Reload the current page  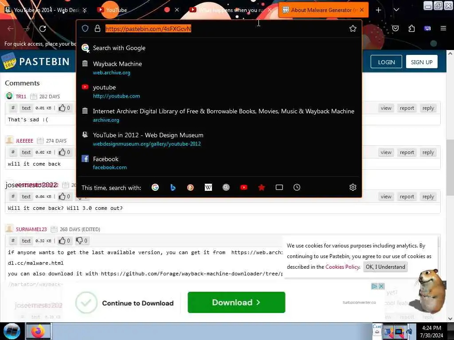pos(43,29)
